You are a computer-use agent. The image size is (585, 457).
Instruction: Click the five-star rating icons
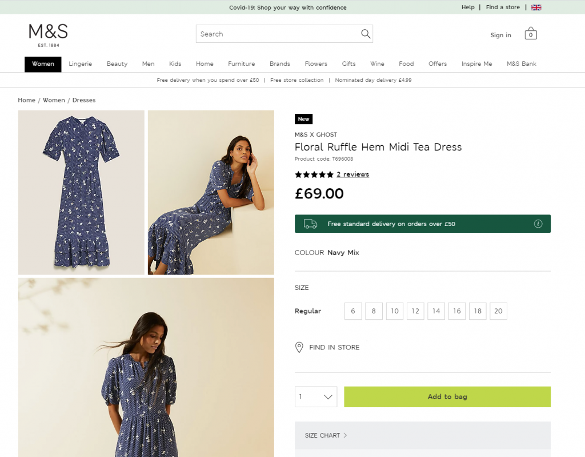[314, 174]
